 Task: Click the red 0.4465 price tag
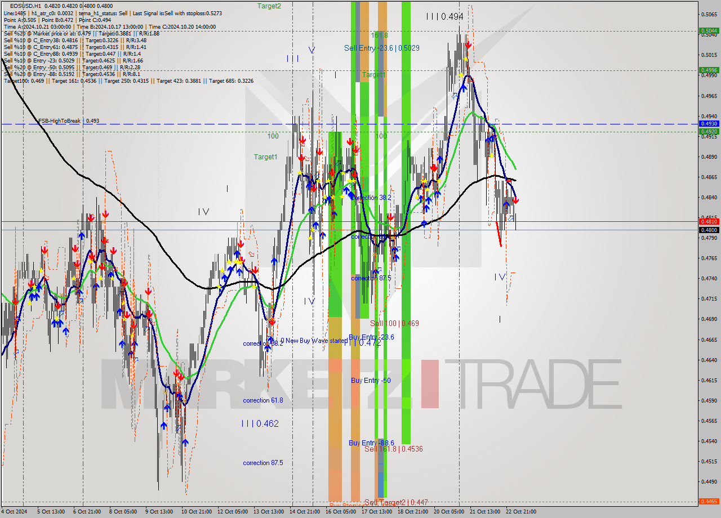click(x=709, y=501)
